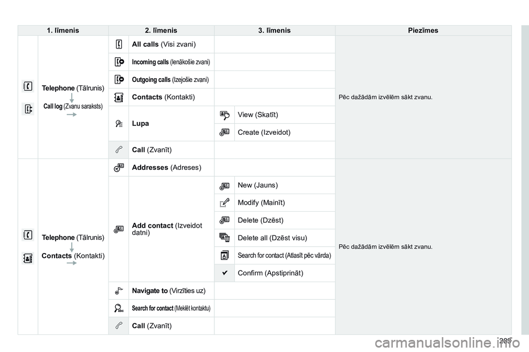This screenshot has width=529, height=352.
Task: Click the 2. līmenis column header
Action: [x=161, y=30]
